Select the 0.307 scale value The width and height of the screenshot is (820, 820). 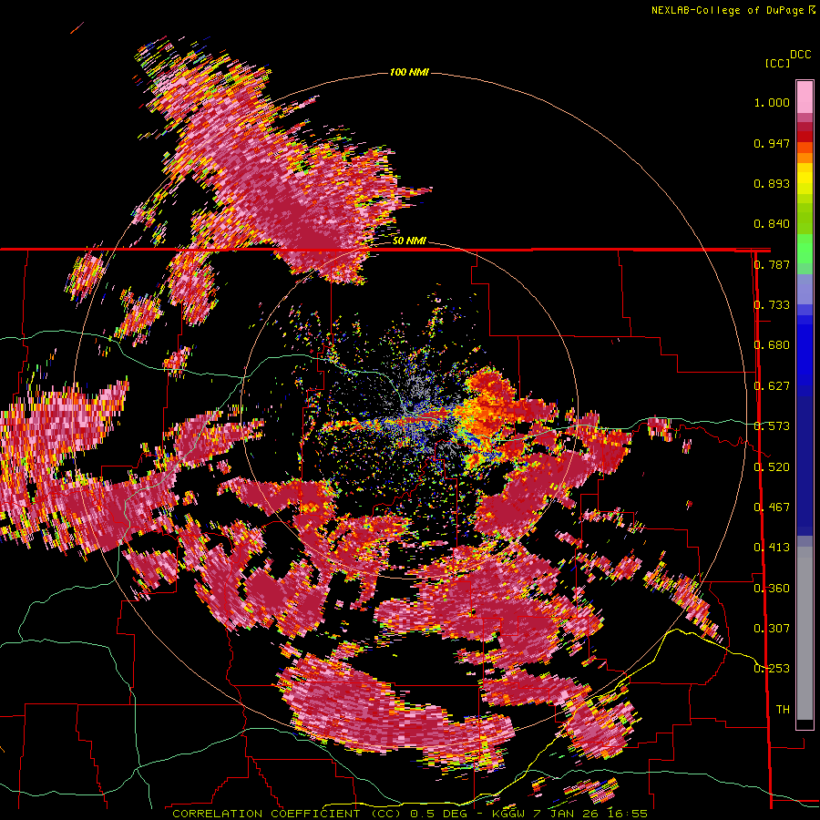[772, 629]
